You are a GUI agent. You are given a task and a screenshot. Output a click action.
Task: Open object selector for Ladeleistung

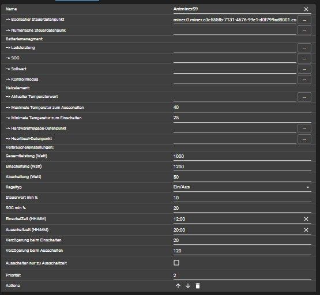pos(304,48)
